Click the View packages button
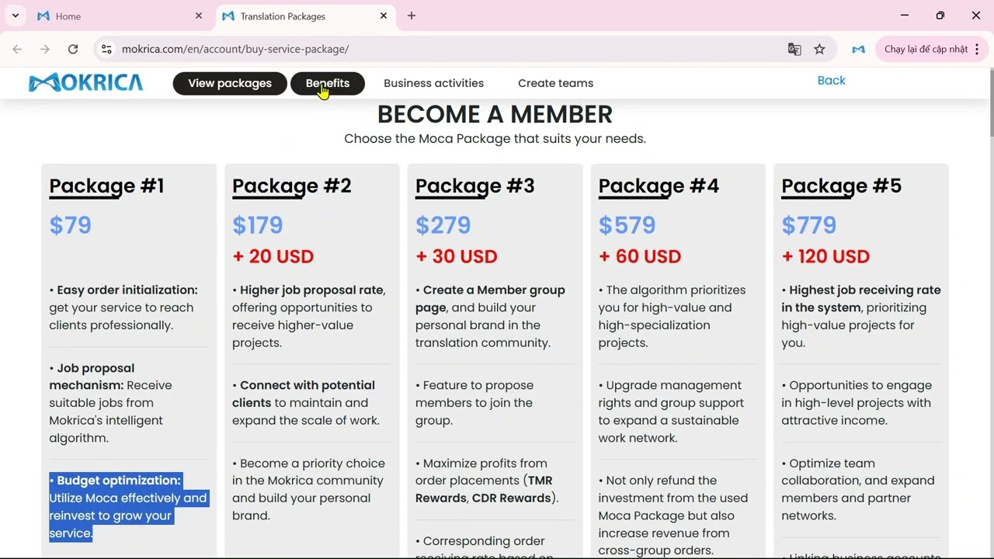Screen dimensions: 994x559 point(230,83)
